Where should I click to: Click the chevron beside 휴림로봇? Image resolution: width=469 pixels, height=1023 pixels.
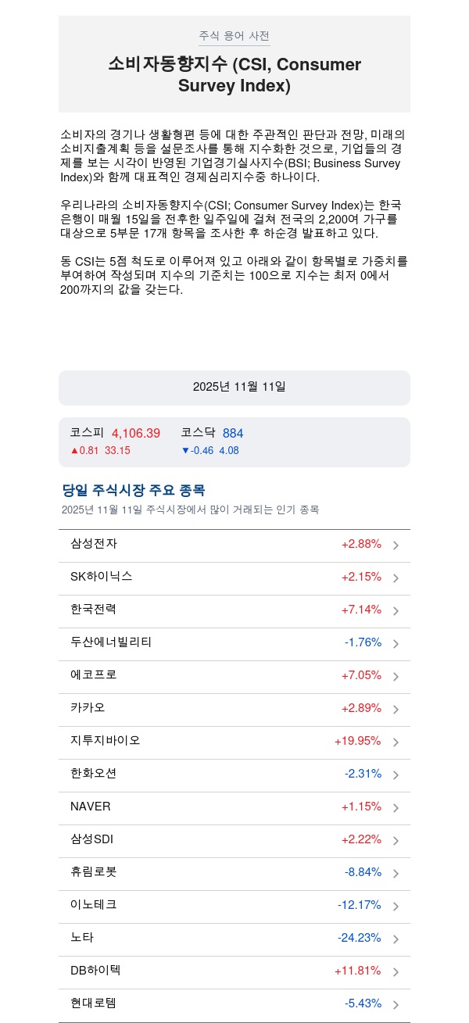(x=396, y=874)
